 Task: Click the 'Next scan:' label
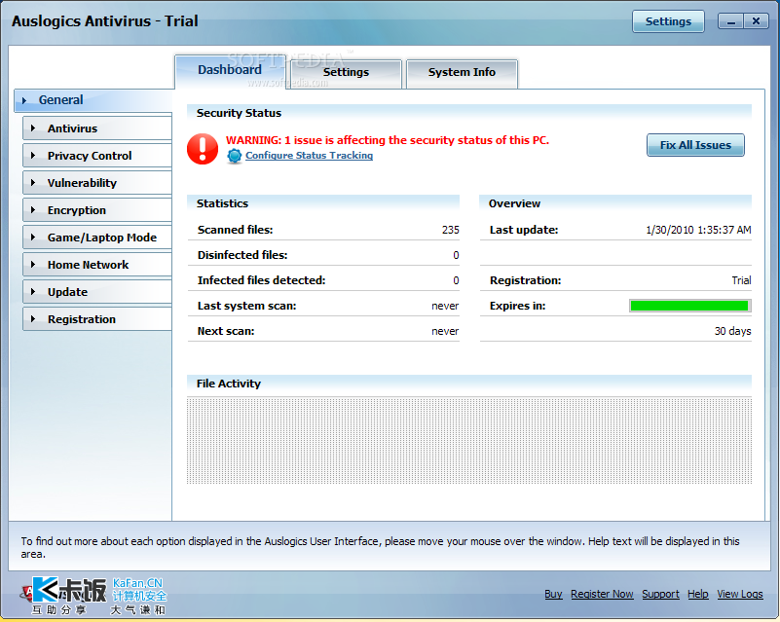pos(226,331)
